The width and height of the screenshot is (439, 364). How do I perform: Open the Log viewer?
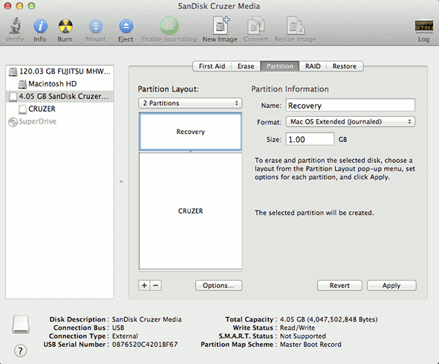pos(424,26)
